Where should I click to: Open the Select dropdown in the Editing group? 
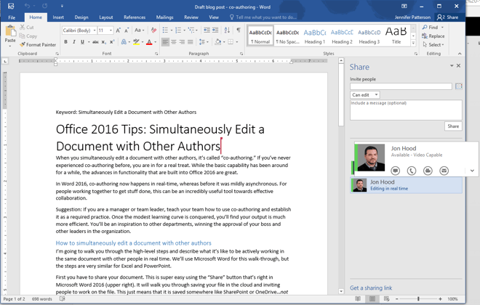pyautogui.click(x=433, y=44)
